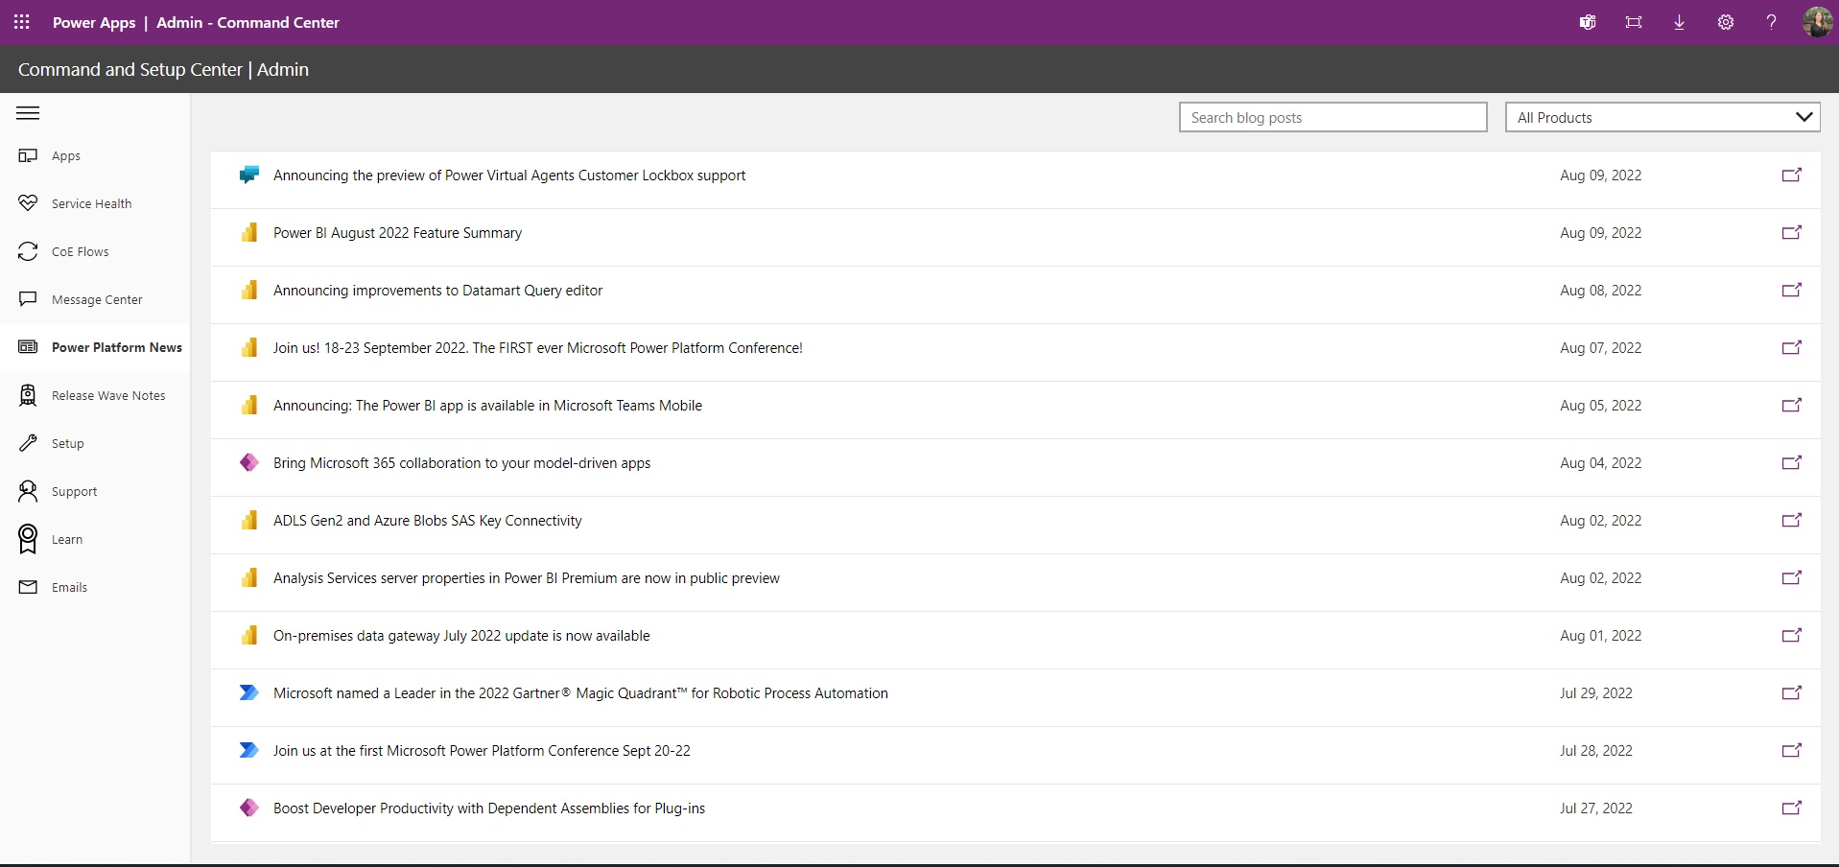Go to Service Health in sidebar
This screenshot has height=867, width=1839.
tap(91, 203)
